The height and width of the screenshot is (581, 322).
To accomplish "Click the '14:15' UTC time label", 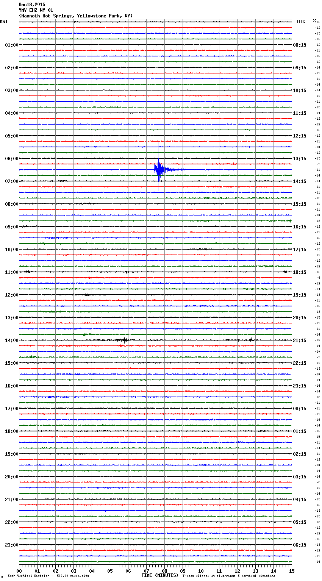I will (300, 181).
